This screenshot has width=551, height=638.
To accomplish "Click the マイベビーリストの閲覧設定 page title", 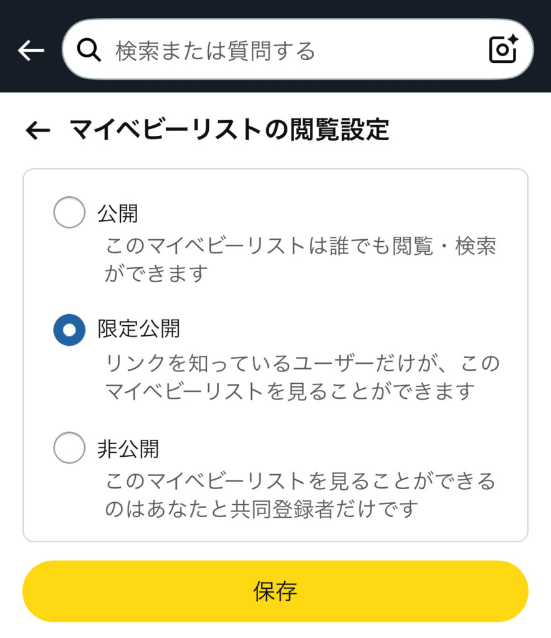I will click(229, 130).
